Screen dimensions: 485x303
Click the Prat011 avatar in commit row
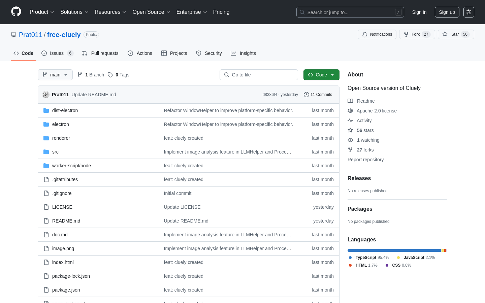tap(45, 95)
